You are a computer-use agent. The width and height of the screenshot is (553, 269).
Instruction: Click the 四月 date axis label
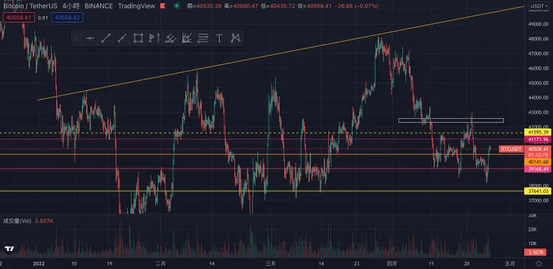pos(392,263)
